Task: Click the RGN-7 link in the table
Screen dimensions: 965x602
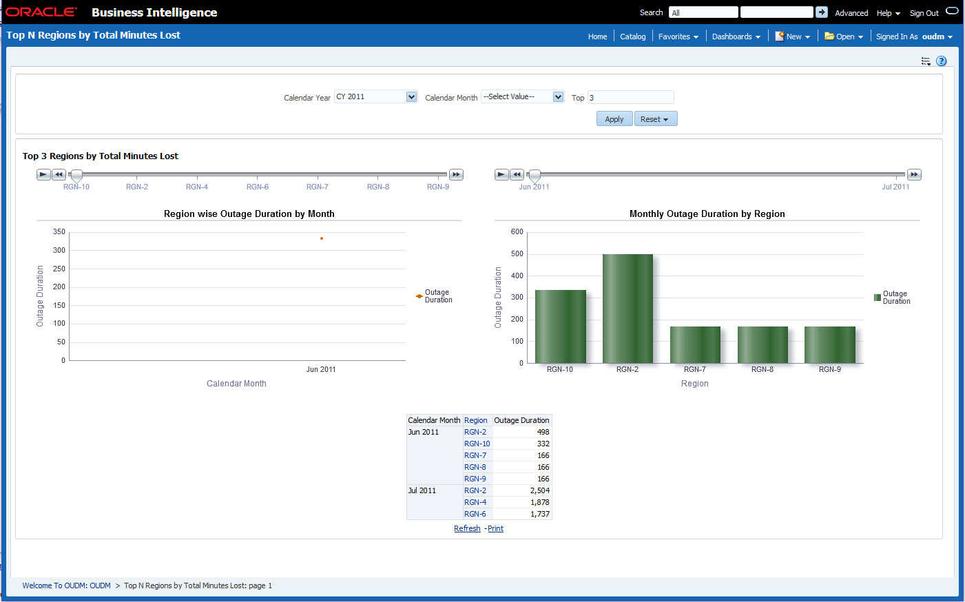Action: 475,455
